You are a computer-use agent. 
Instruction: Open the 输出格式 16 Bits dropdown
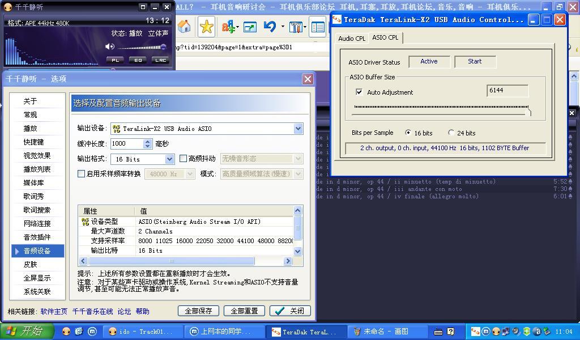coord(169,159)
